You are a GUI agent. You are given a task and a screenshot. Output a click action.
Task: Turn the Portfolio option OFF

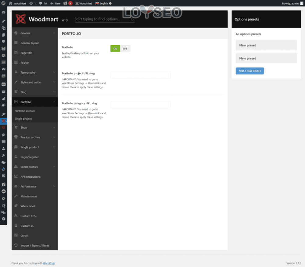coord(125,48)
